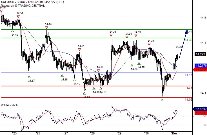The image size is (207, 135).
Task: Click the 14.07 low price label
Action: (87, 97)
